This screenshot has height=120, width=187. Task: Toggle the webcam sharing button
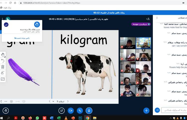pyautogui.click(x=71, y=110)
